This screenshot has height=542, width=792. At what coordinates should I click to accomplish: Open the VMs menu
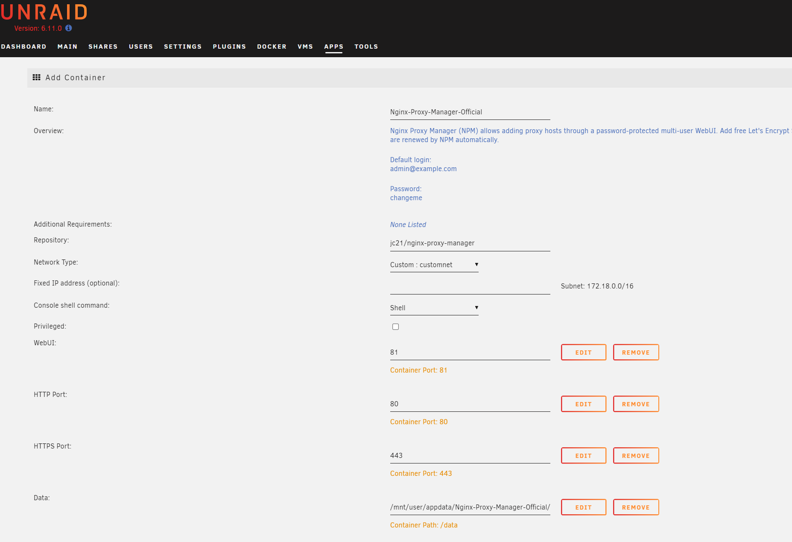305,47
